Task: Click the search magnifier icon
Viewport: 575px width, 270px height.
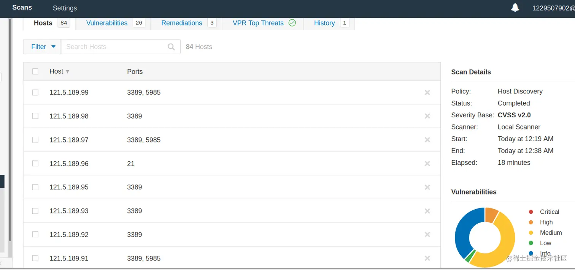Action: point(171,47)
